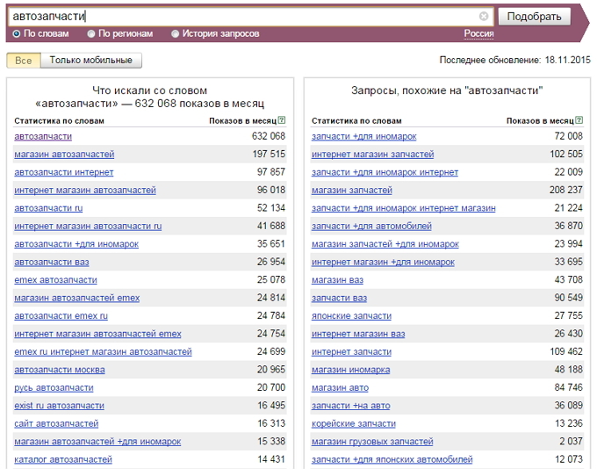Open 'магазин запчастей' link
The image size is (597, 469).
tap(352, 190)
